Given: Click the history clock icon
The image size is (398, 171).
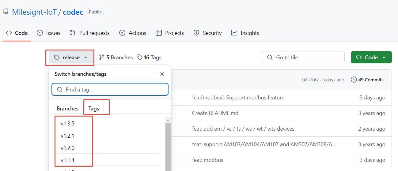Looking at the screenshot, I should point(354,80).
